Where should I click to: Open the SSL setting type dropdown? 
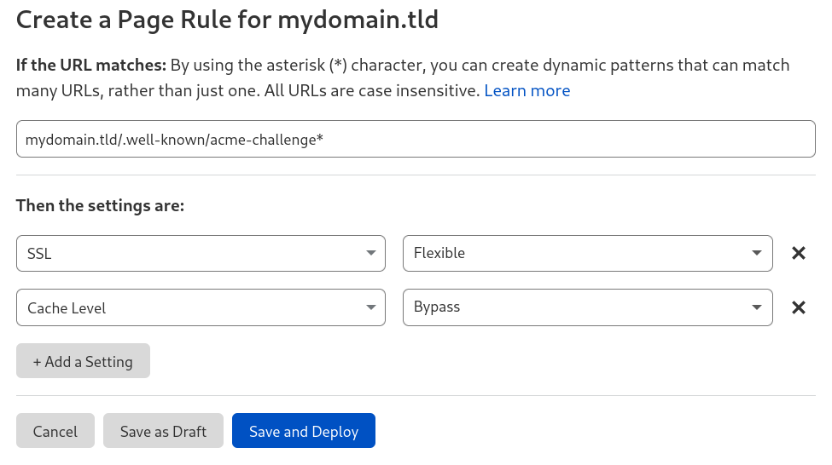click(x=201, y=253)
